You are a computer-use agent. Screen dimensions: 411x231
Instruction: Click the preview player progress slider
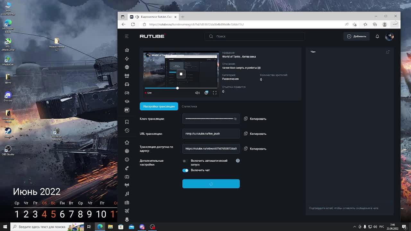(181, 88)
